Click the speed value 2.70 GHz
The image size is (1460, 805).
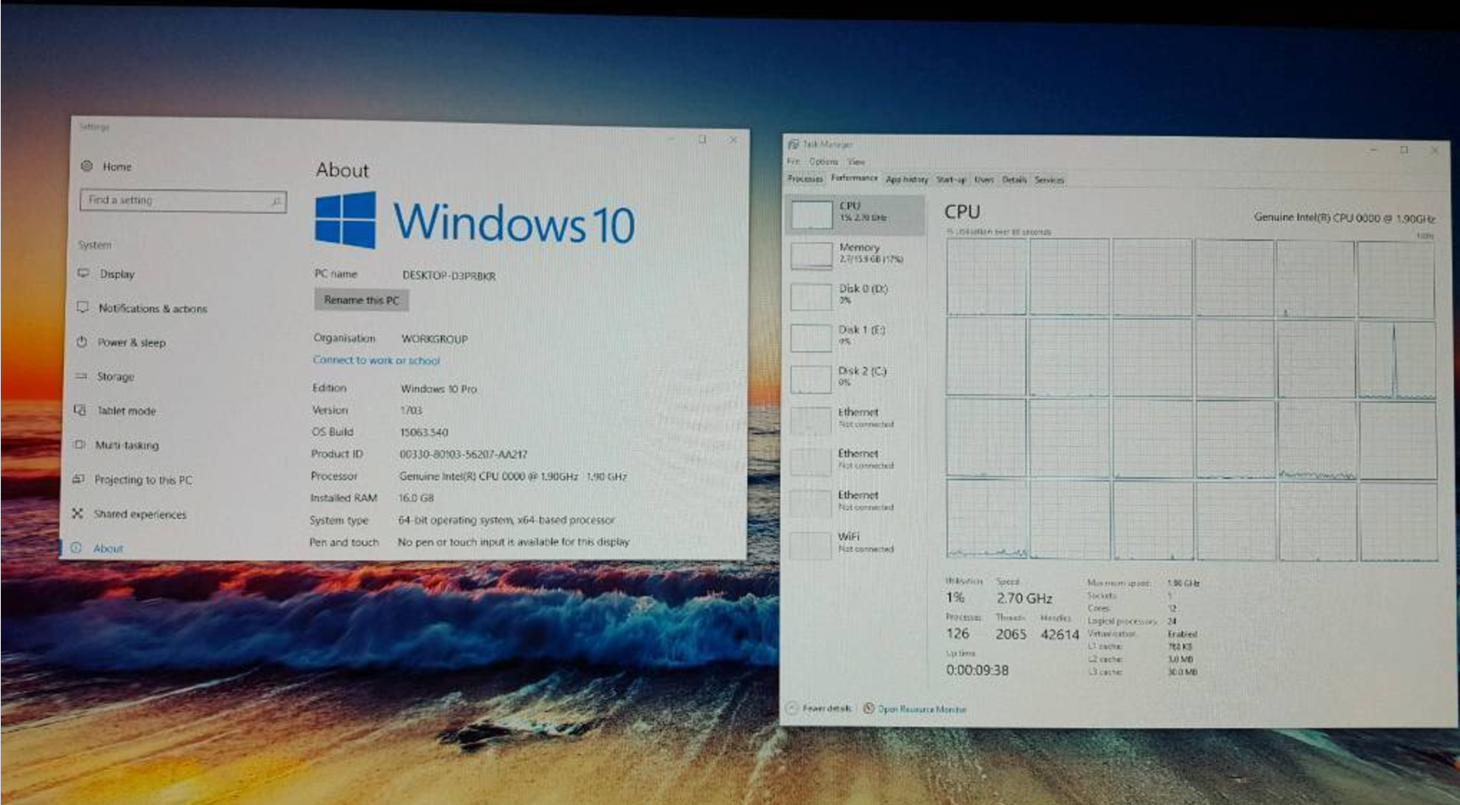[x=1024, y=598]
